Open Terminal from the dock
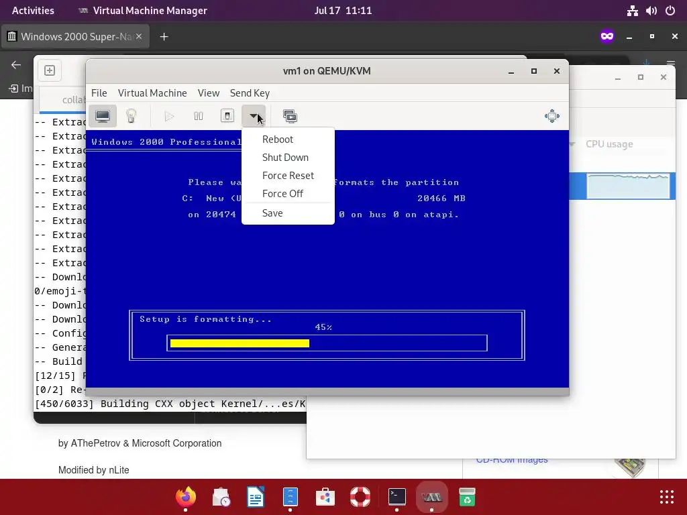Viewport: 687px width, 515px height. [x=397, y=497]
